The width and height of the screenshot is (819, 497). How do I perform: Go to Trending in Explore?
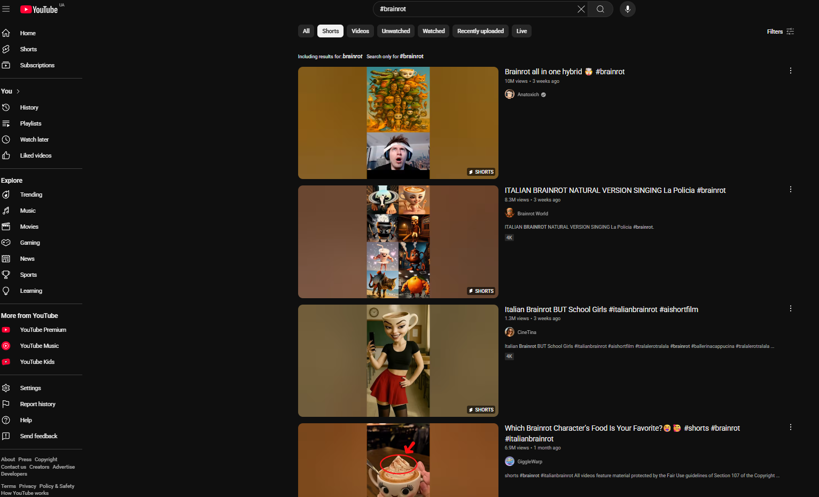pos(31,195)
